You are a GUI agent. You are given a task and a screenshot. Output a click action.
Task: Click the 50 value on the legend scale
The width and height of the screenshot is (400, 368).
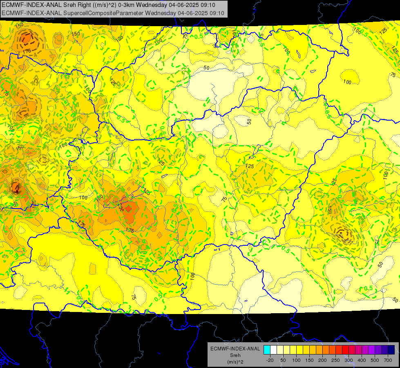[283, 360]
